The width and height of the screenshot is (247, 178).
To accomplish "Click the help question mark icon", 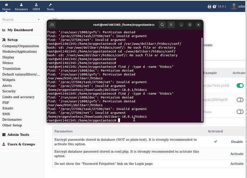I will point(214,6).
